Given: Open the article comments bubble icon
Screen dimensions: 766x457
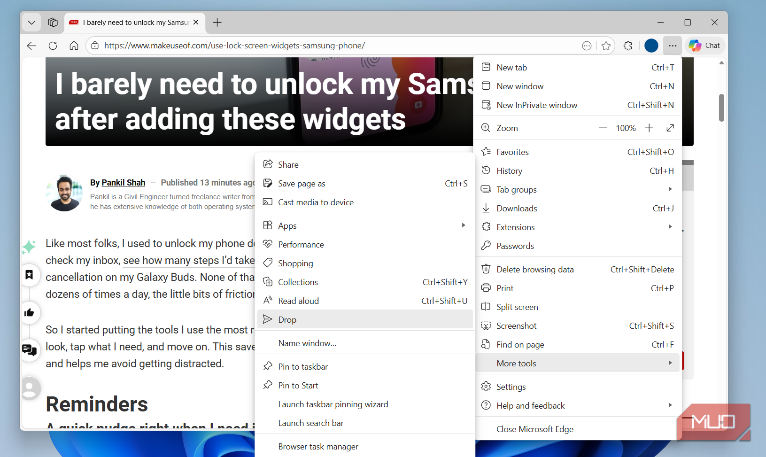Looking at the screenshot, I should pyautogui.click(x=29, y=350).
